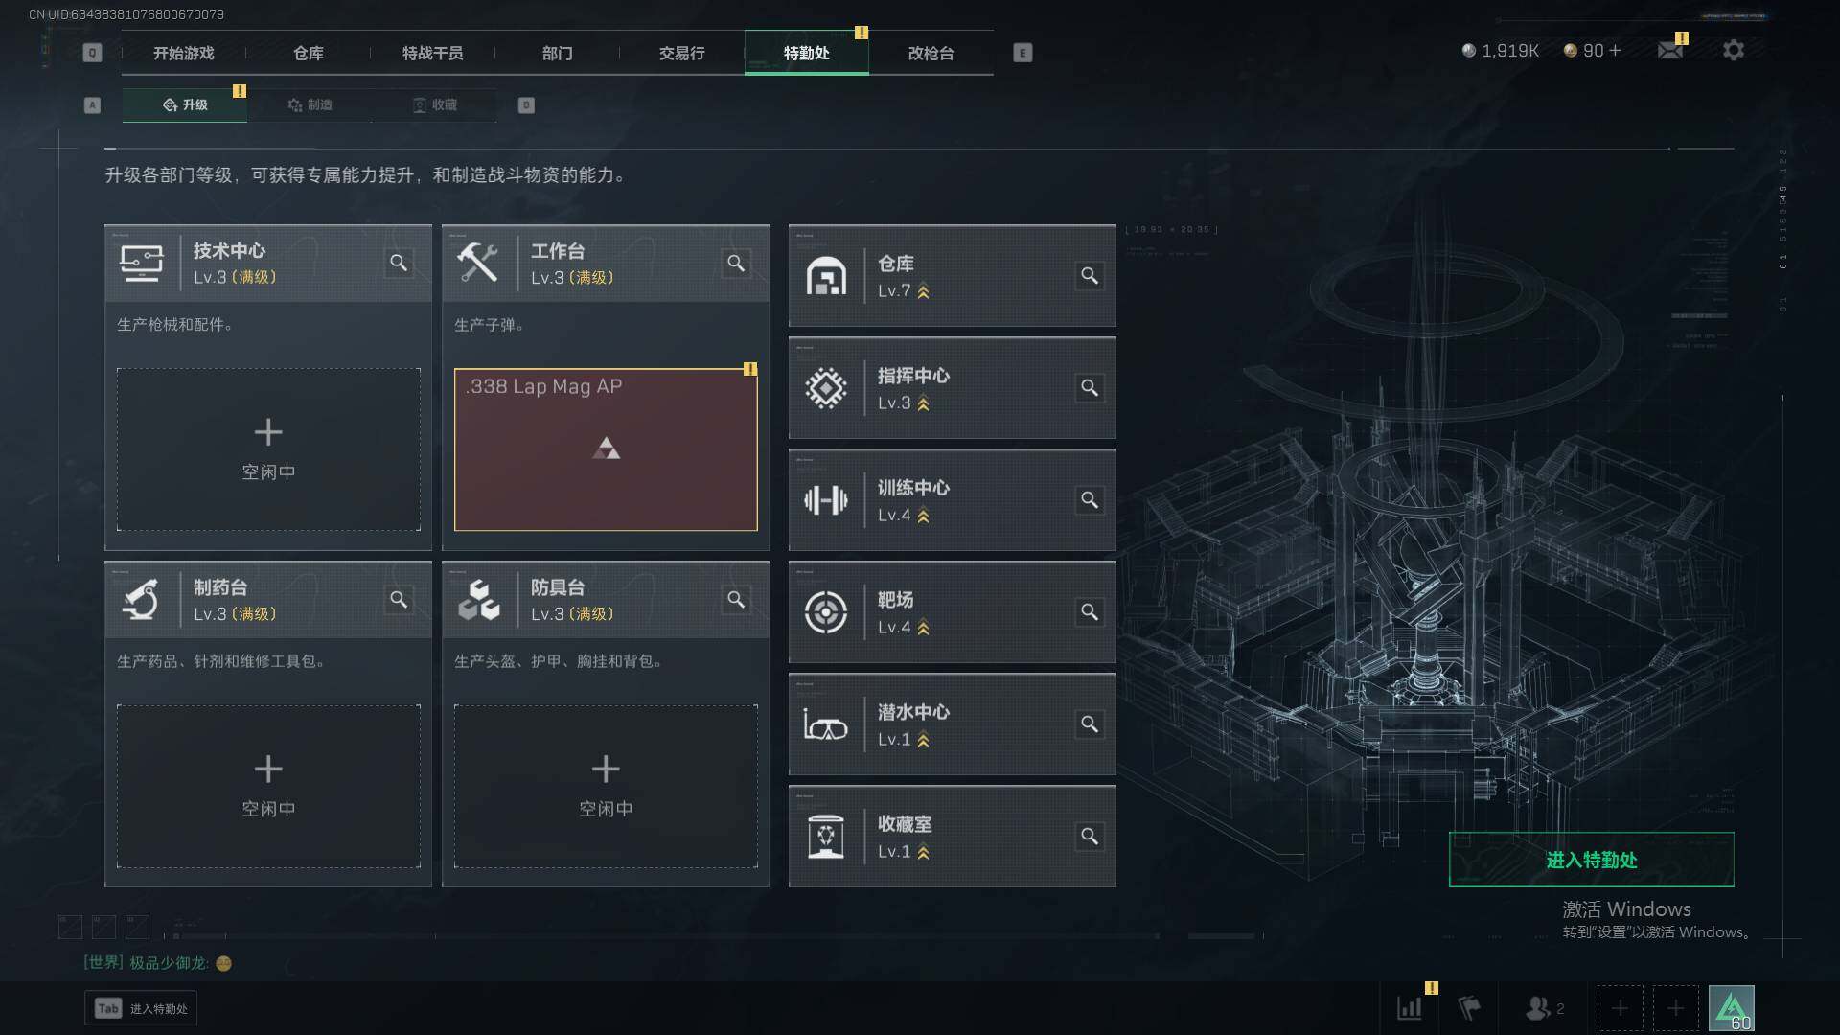Viewport: 1840px width, 1035px height.
Task: Open the 交易行 tab
Action: pos(681,53)
